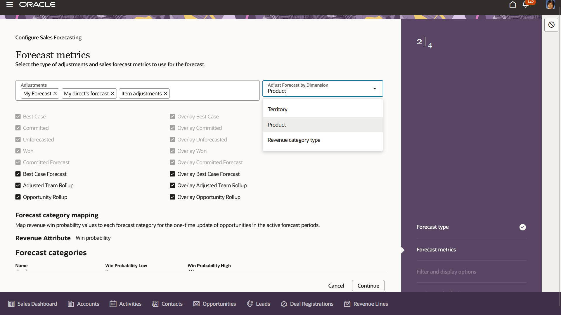Disable the Opportunity Rollup checkbox

(18, 197)
